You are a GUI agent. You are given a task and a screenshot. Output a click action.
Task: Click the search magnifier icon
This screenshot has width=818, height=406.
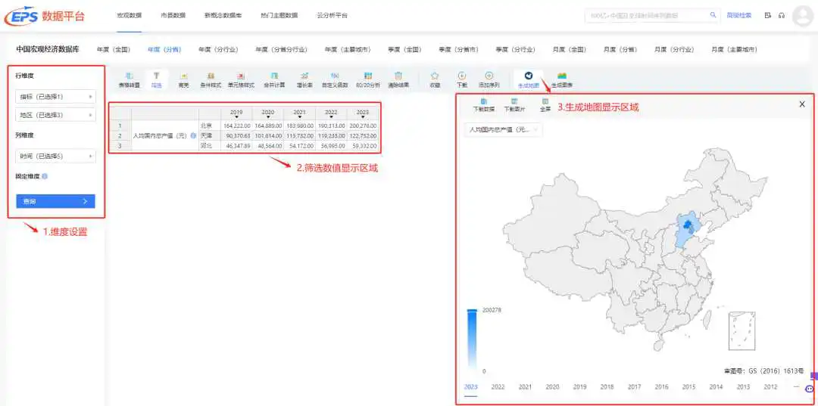point(713,15)
